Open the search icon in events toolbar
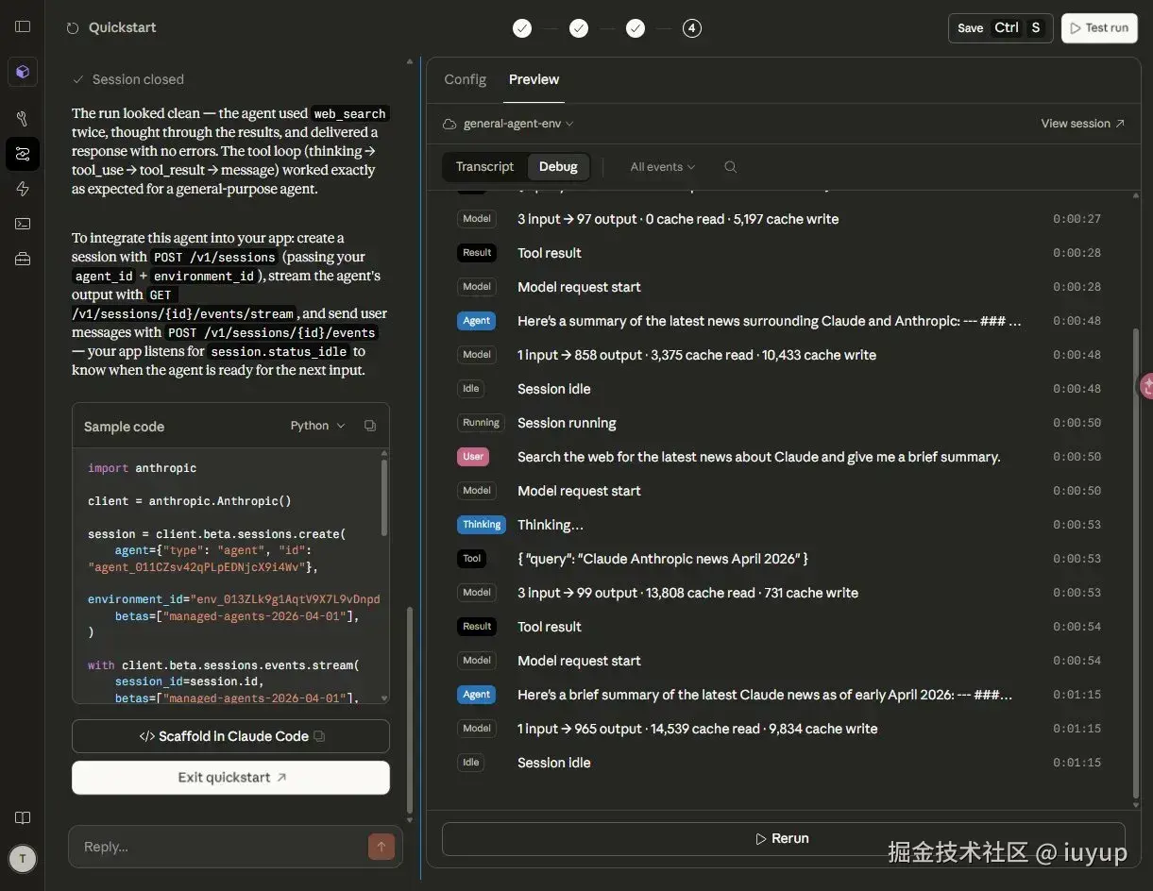This screenshot has width=1153, height=891. coord(730,167)
